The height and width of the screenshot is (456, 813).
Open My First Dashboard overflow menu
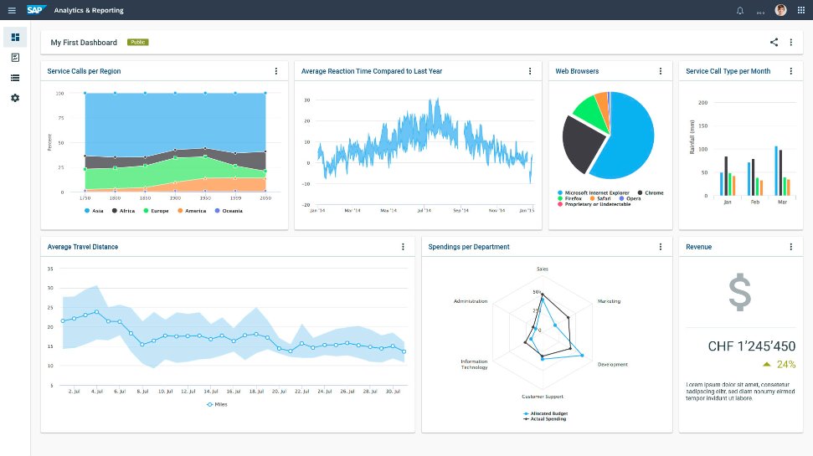[x=791, y=42]
